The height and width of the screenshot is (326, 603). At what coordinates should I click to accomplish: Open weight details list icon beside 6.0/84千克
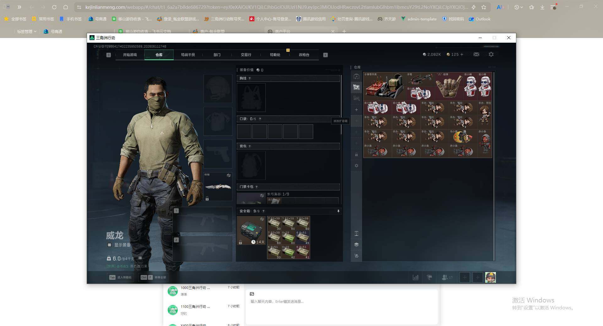tap(140, 258)
